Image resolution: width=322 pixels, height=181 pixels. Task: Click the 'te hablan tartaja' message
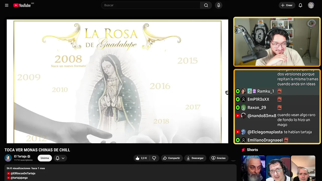(298, 132)
